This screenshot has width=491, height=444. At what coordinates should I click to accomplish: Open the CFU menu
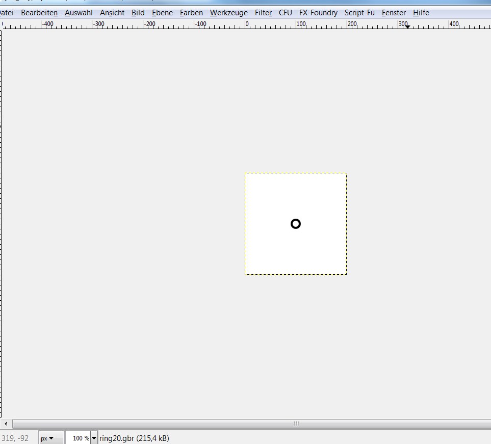pyautogui.click(x=286, y=13)
